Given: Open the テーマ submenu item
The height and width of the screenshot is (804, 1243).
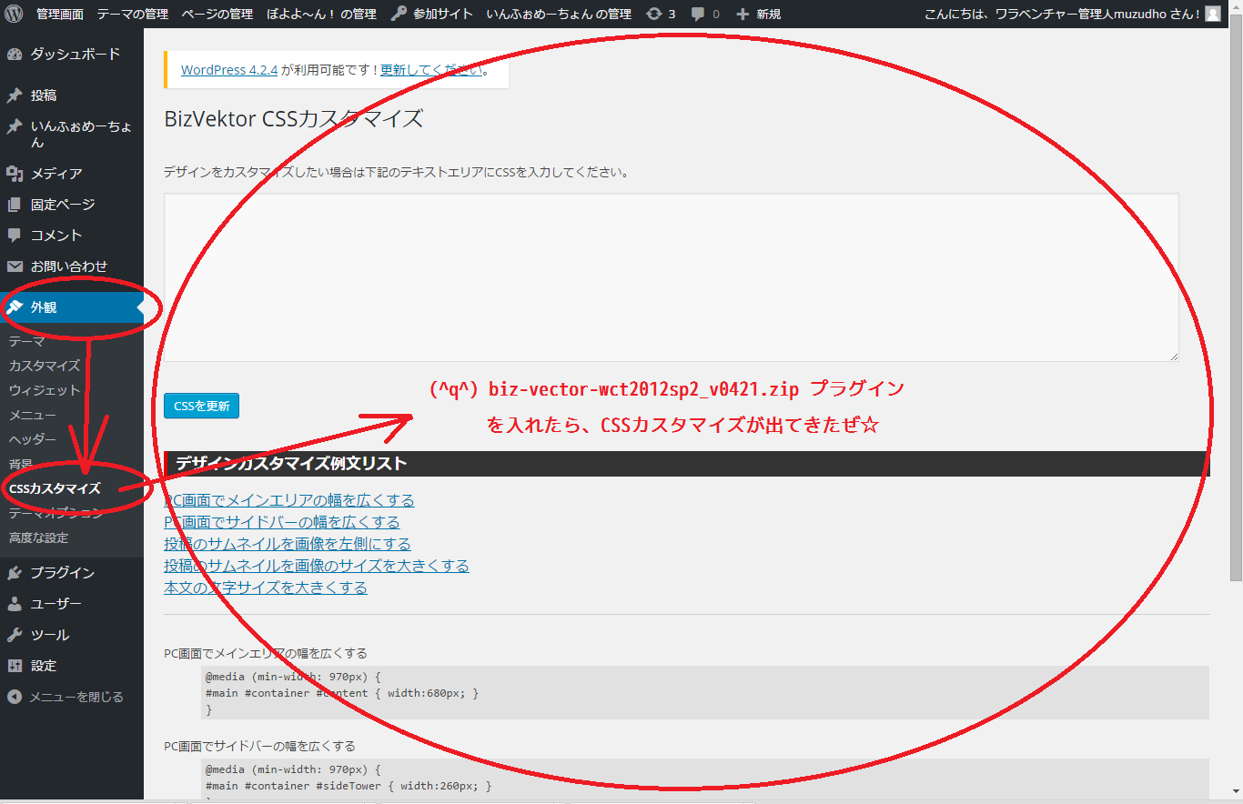Looking at the screenshot, I should click(x=26, y=341).
